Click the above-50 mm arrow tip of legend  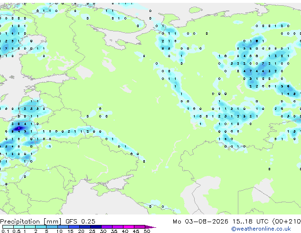point(150,227)
